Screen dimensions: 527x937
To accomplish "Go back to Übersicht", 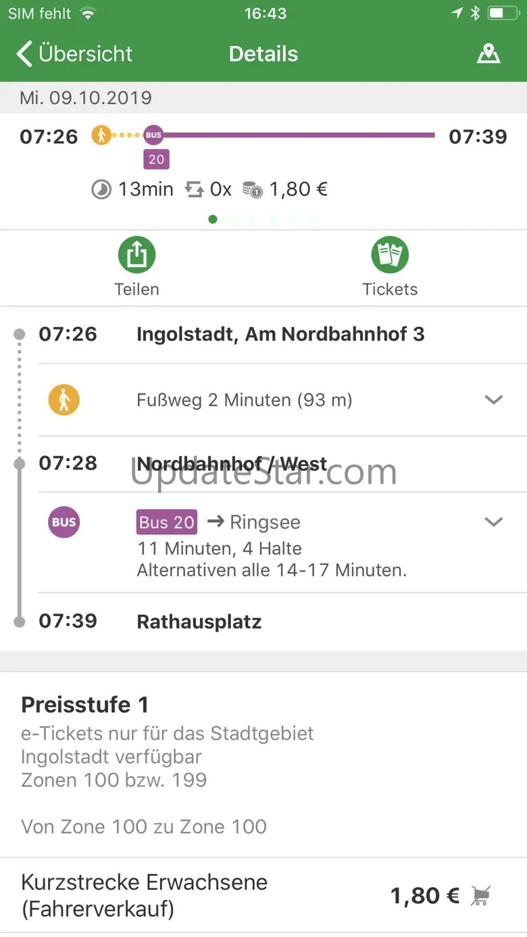I will coord(74,54).
